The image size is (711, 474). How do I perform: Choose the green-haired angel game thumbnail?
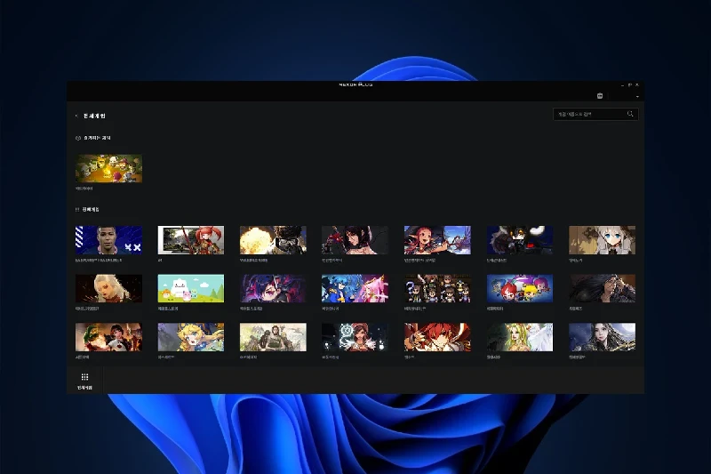tap(519, 337)
